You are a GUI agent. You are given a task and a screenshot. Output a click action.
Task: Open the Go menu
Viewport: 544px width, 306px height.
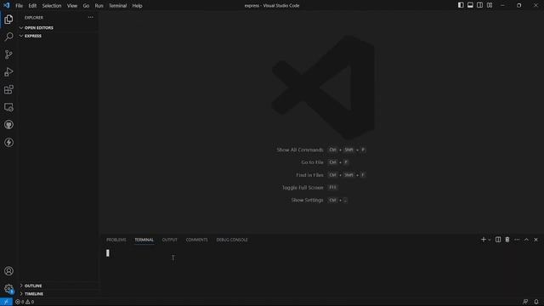click(x=86, y=6)
